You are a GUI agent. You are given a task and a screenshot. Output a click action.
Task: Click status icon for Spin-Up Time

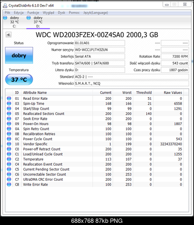coord(9,104)
